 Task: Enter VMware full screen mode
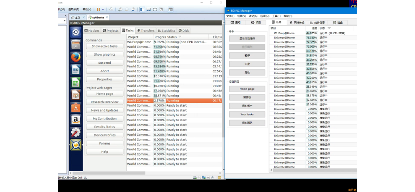click(x=155, y=9)
